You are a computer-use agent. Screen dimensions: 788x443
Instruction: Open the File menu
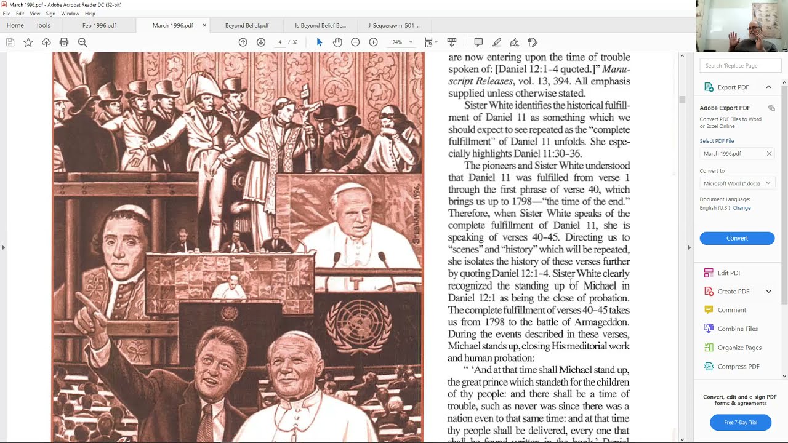(x=6, y=14)
